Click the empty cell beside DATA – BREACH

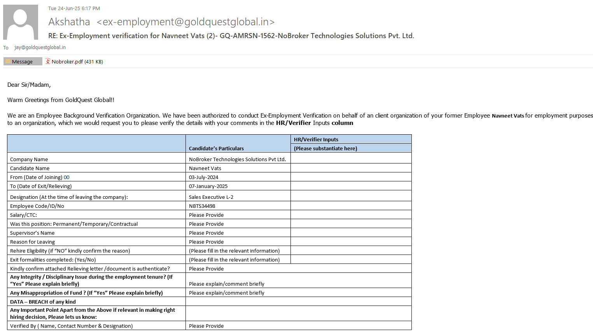coord(299,301)
